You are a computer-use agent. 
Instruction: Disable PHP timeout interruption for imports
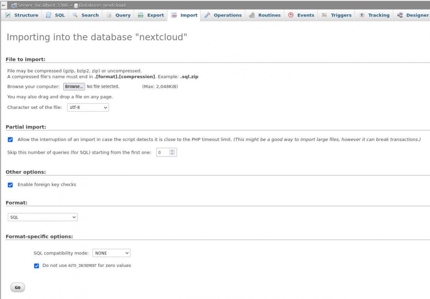pos(9,139)
